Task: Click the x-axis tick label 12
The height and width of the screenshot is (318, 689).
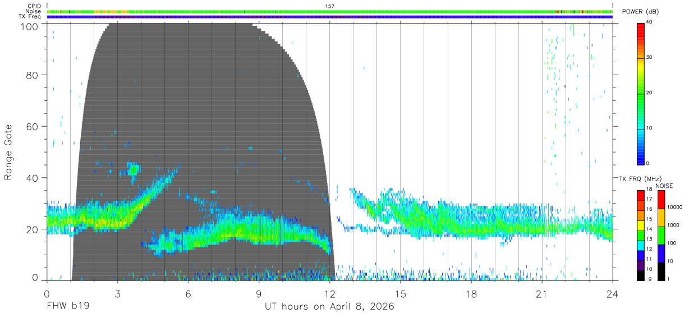Action: 330,294
